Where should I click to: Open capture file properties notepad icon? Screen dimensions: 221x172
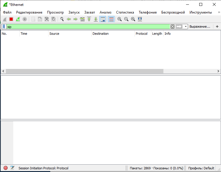click(x=12, y=168)
